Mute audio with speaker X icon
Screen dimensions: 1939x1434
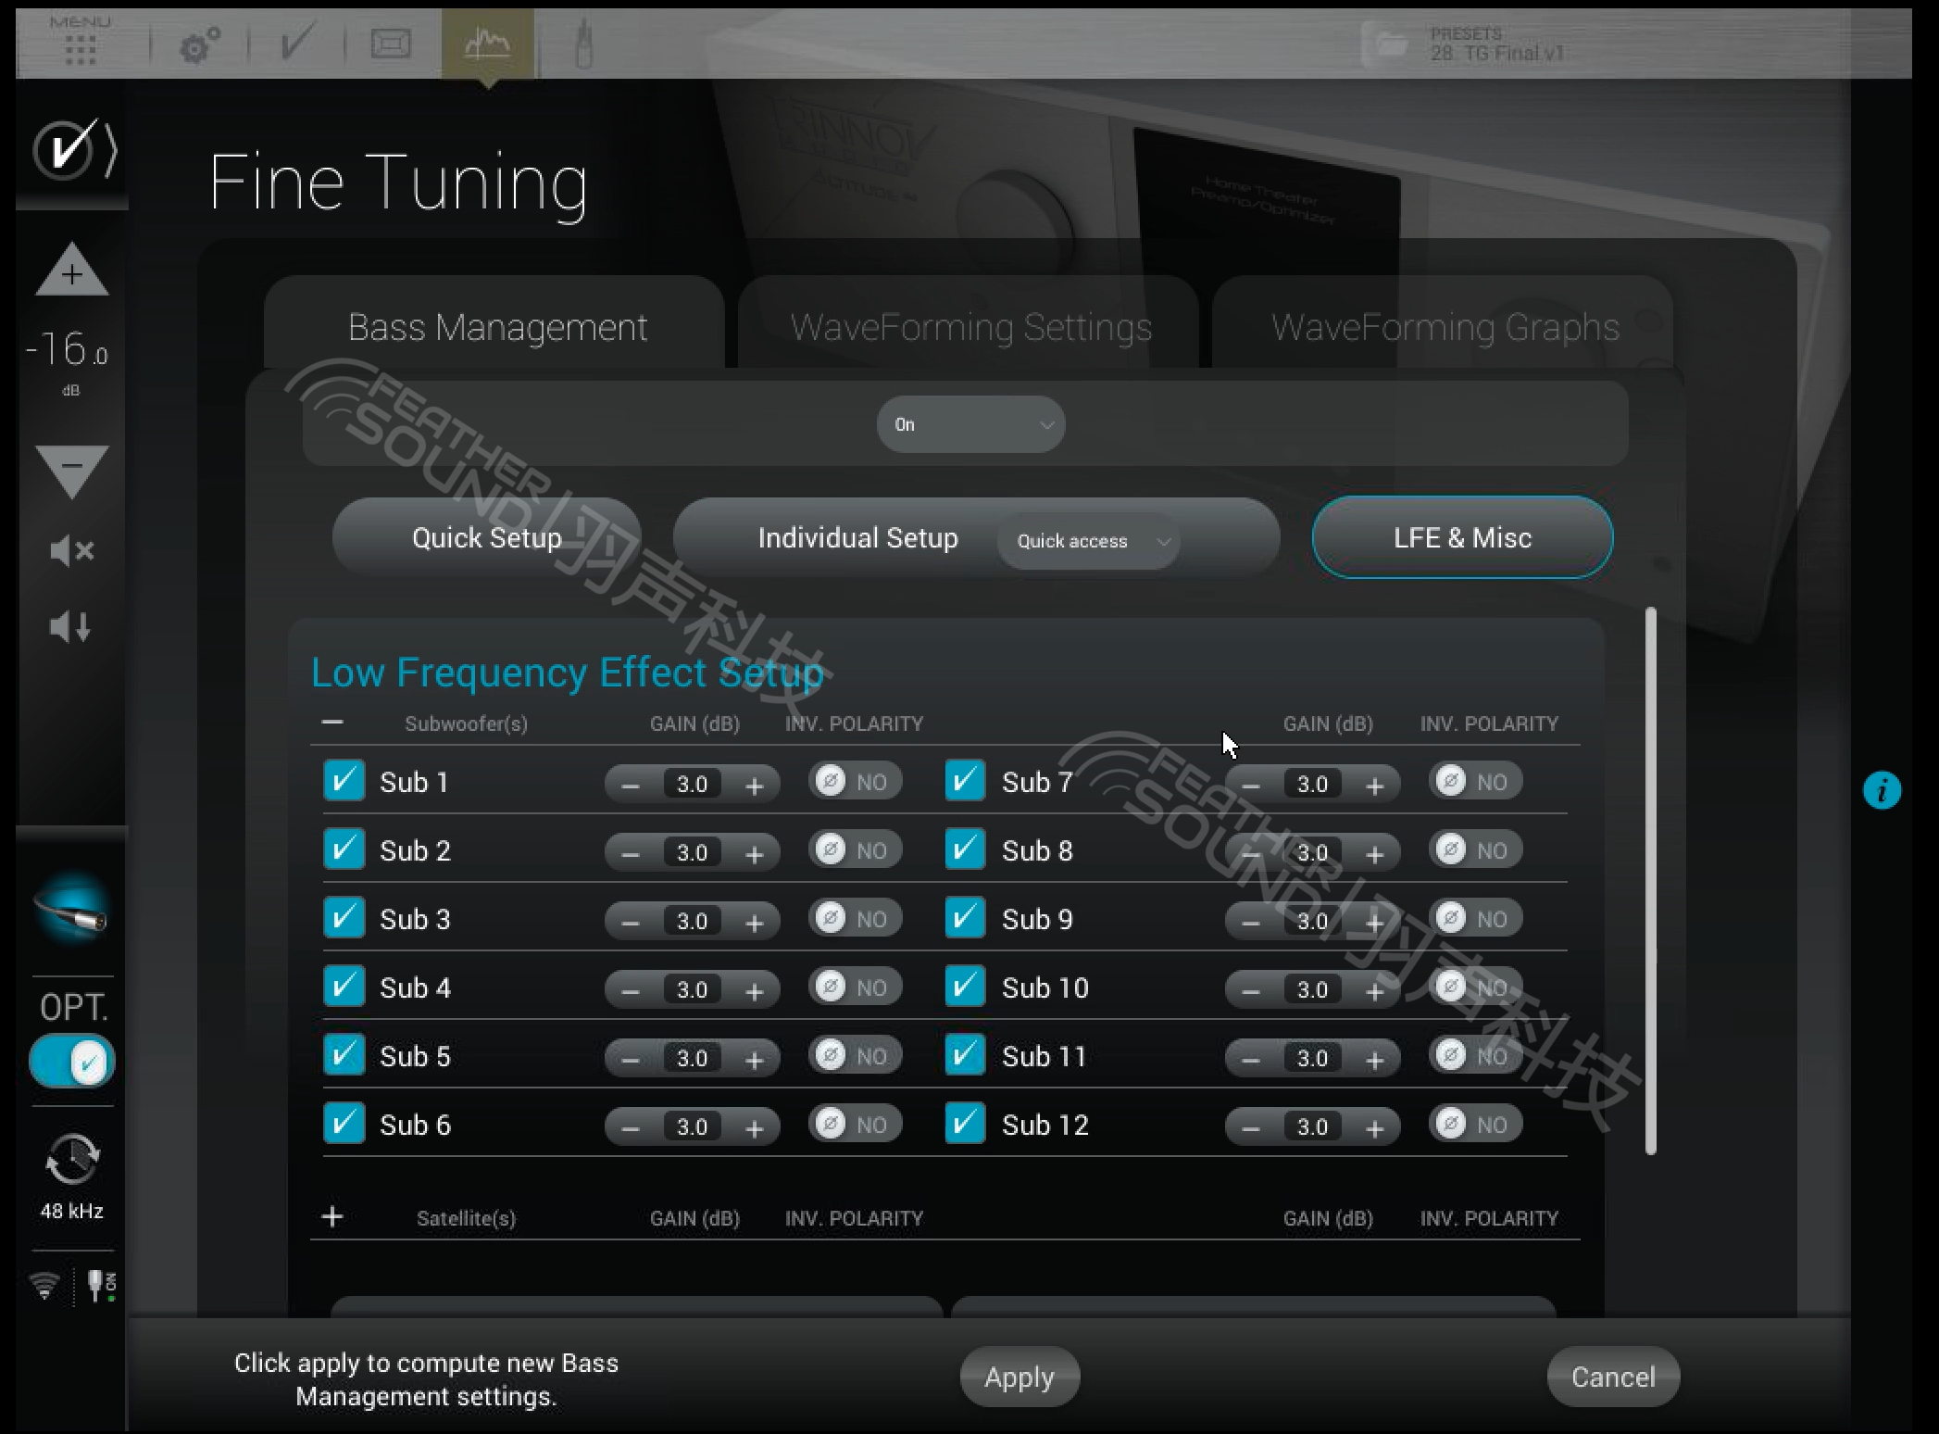click(71, 551)
